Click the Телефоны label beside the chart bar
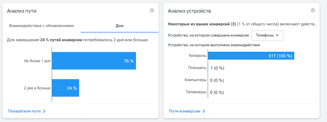 click(x=197, y=56)
